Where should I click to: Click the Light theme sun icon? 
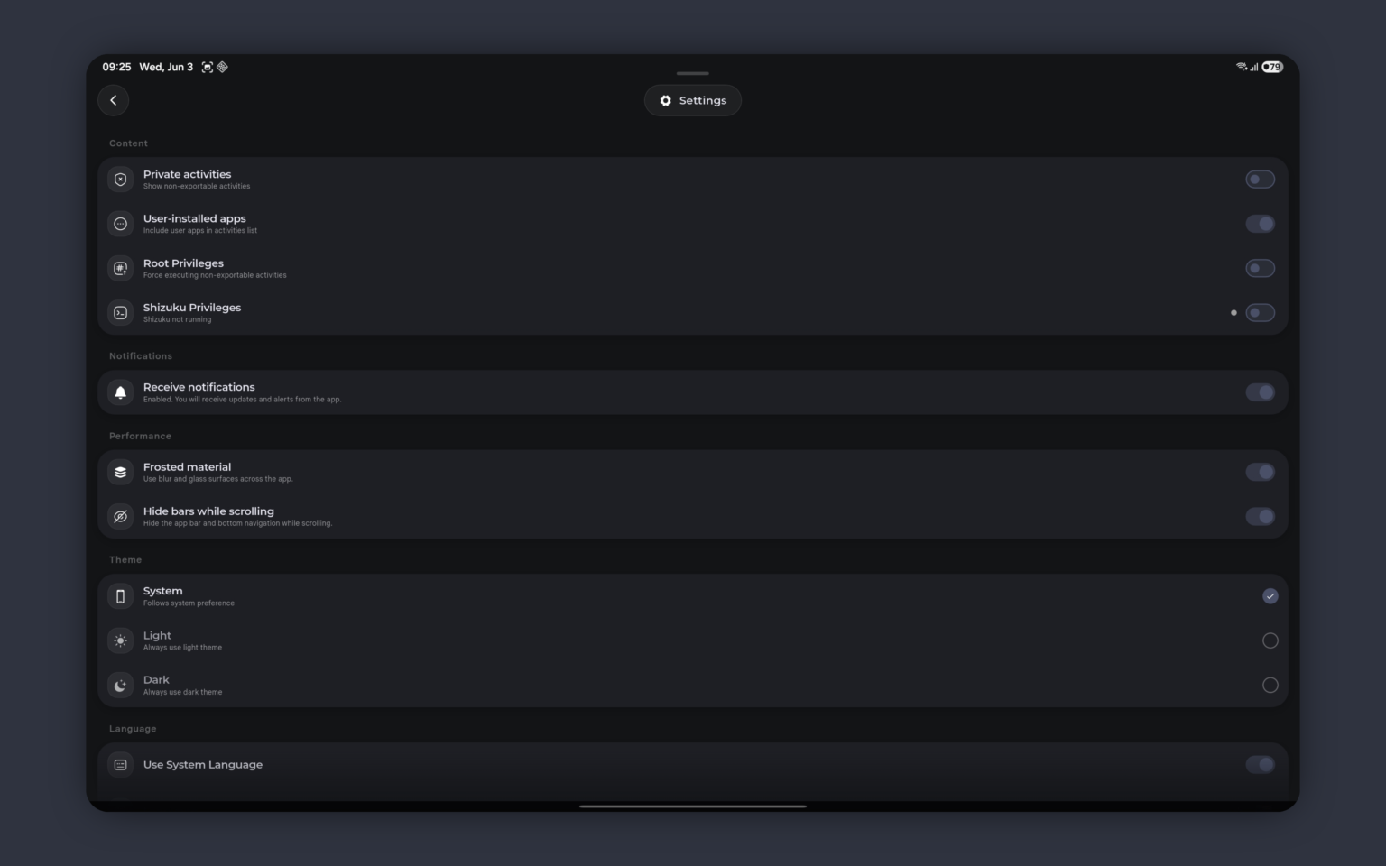pos(120,640)
